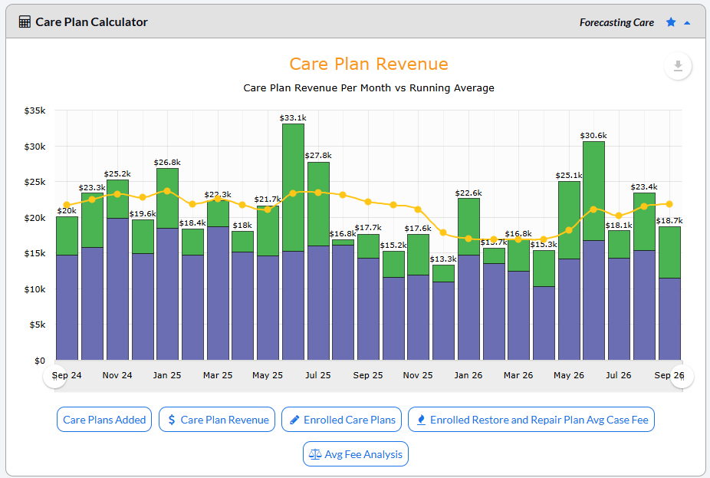Switch to Enrolled Care Plans view
Viewport: 710px width, 478px height.
[x=341, y=420]
